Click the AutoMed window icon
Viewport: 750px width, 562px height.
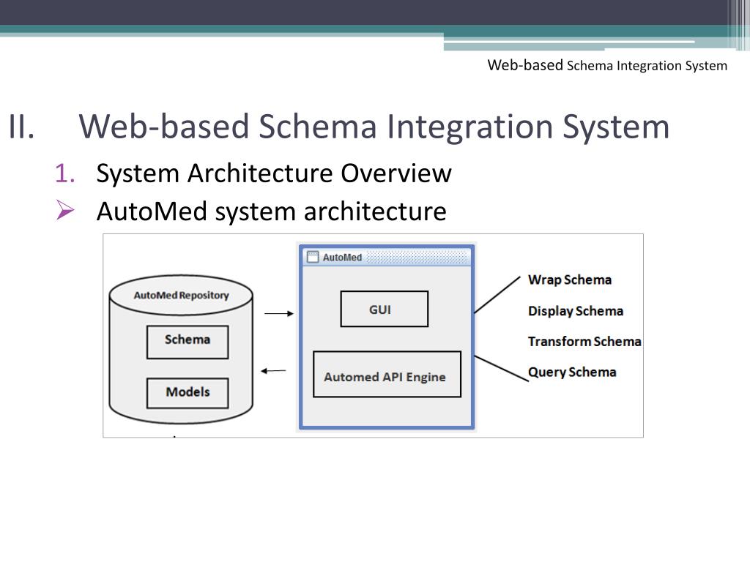click(x=312, y=257)
